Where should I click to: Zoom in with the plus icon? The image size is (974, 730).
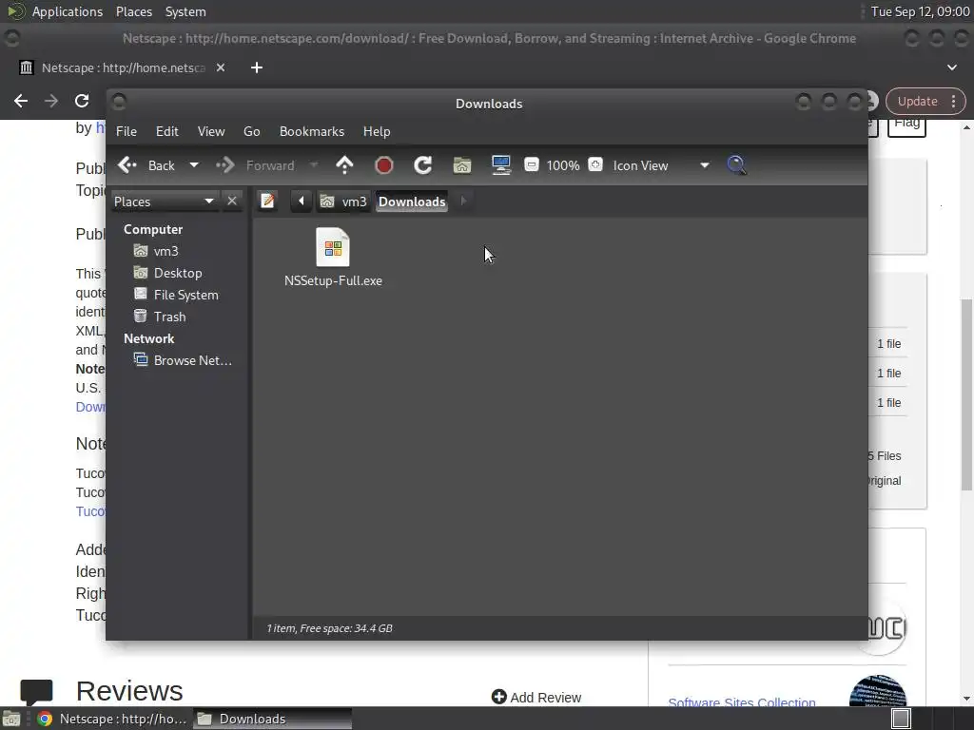pos(595,165)
